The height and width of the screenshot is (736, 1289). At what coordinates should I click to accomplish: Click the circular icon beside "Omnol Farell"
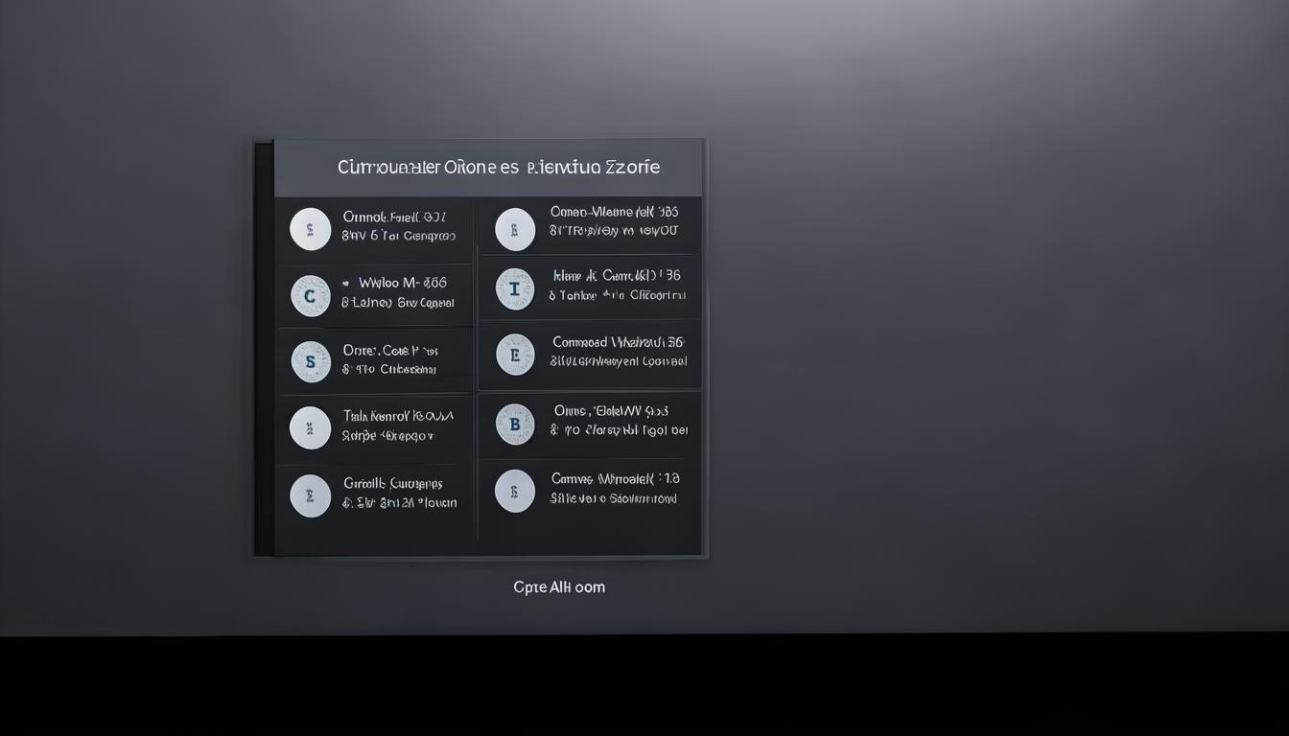(310, 229)
